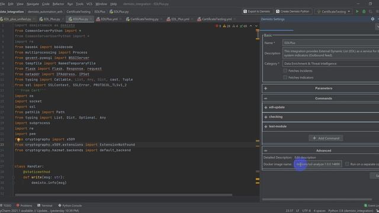Click the green Debug bug icon
The image size is (379, 213).
(364, 11)
